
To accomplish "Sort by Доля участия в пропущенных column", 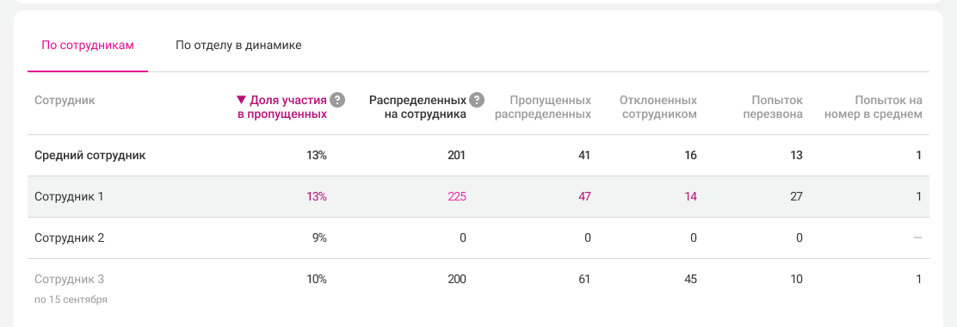I will [282, 107].
